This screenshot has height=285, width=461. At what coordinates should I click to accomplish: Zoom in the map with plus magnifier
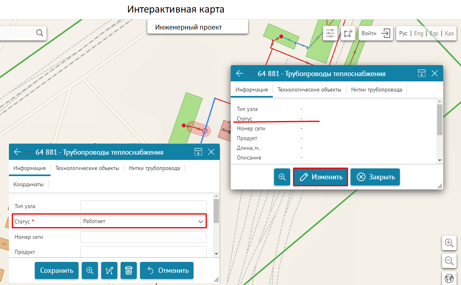449,243
